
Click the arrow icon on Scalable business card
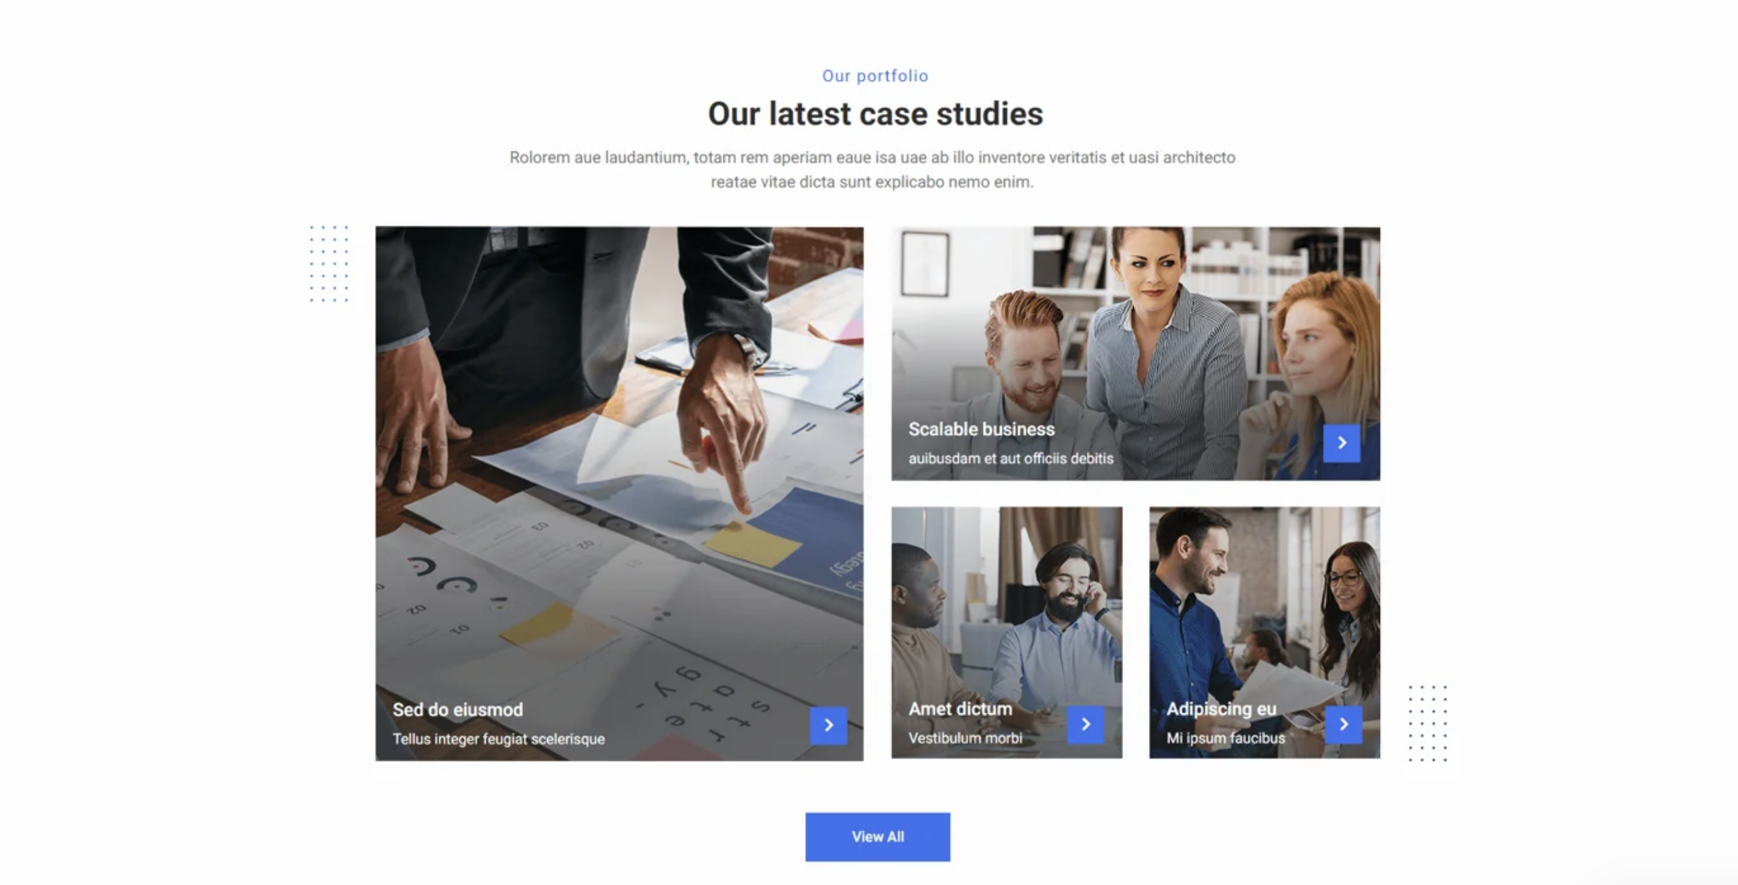coord(1341,443)
